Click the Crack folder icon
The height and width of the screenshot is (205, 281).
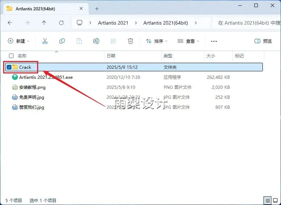pos(15,67)
